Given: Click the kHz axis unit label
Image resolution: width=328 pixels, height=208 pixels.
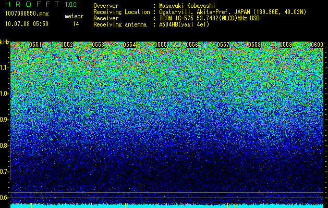Looking at the screenshot, I should (5, 42).
